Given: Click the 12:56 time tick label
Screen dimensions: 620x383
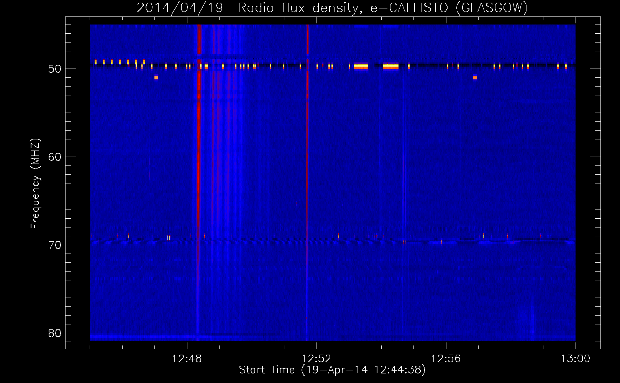Looking at the screenshot, I should [x=446, y=359].
